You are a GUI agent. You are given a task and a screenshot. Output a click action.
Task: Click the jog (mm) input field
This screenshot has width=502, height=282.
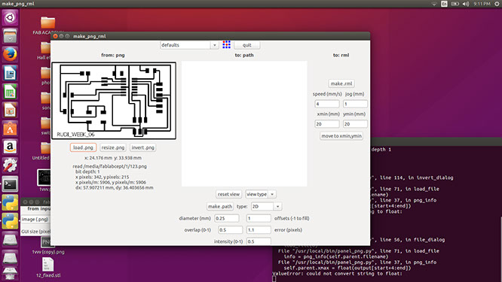[x=355, y=104]
